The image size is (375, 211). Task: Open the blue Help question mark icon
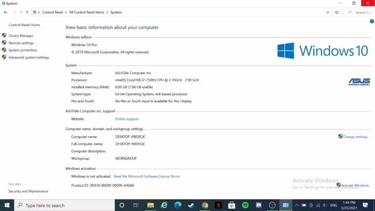click(371, 21)
